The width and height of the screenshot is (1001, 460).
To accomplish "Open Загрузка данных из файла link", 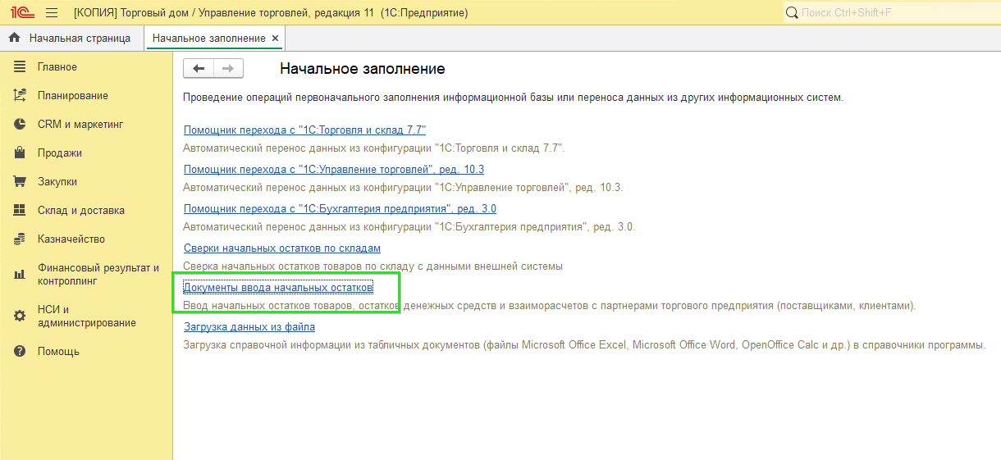I will tap(249, 327).
